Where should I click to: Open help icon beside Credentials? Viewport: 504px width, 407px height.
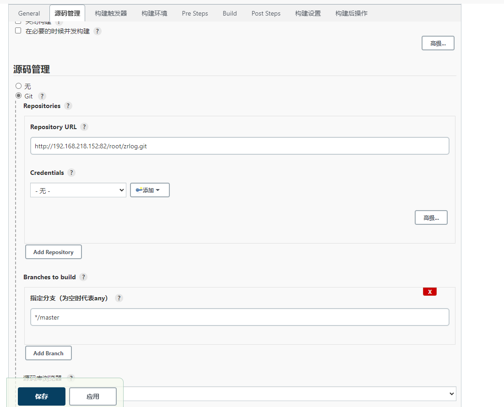[72, 173]
